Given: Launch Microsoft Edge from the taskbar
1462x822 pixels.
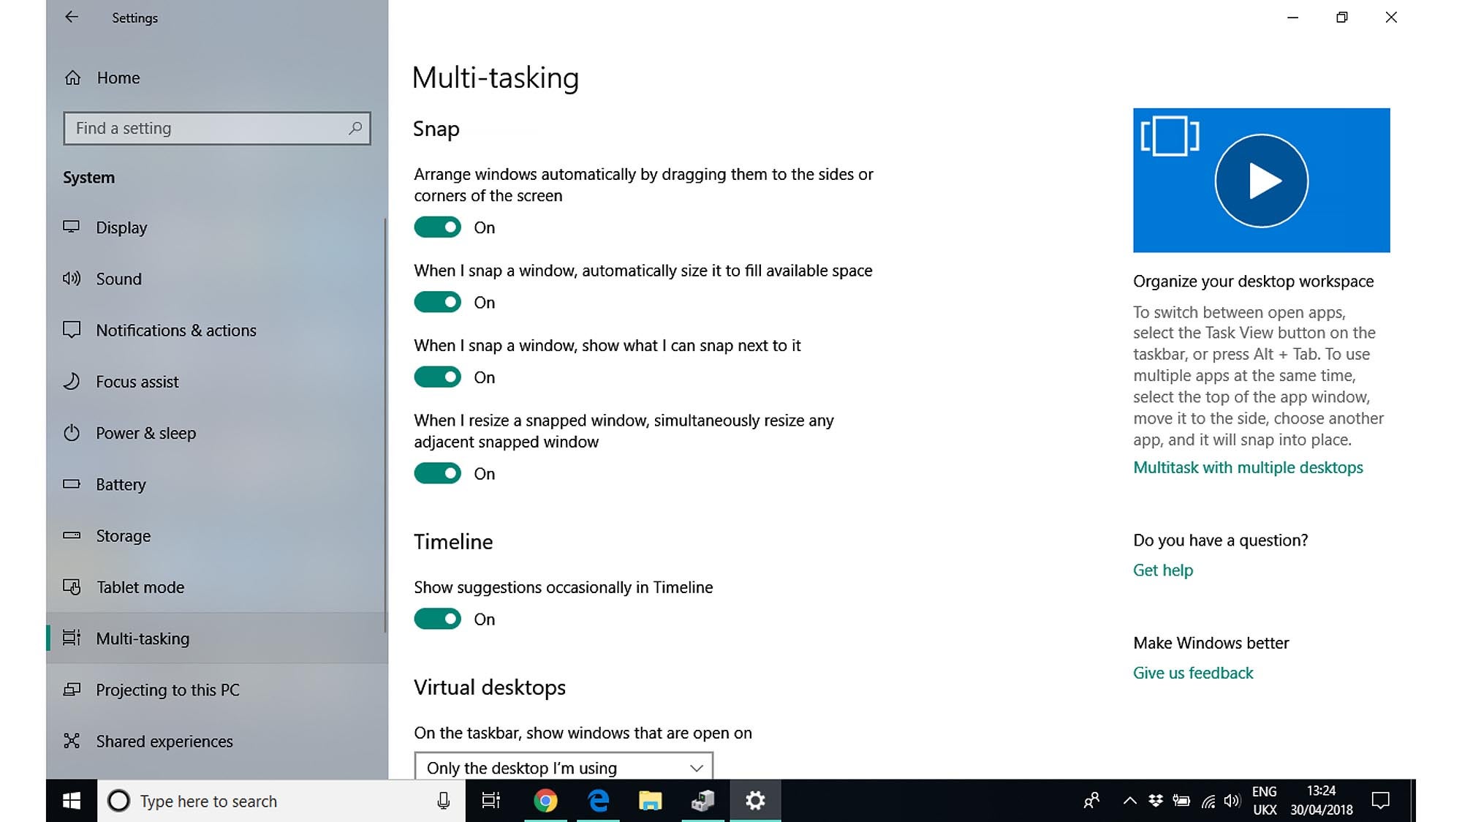Looking at the screenshot, I should click(599, 801).
